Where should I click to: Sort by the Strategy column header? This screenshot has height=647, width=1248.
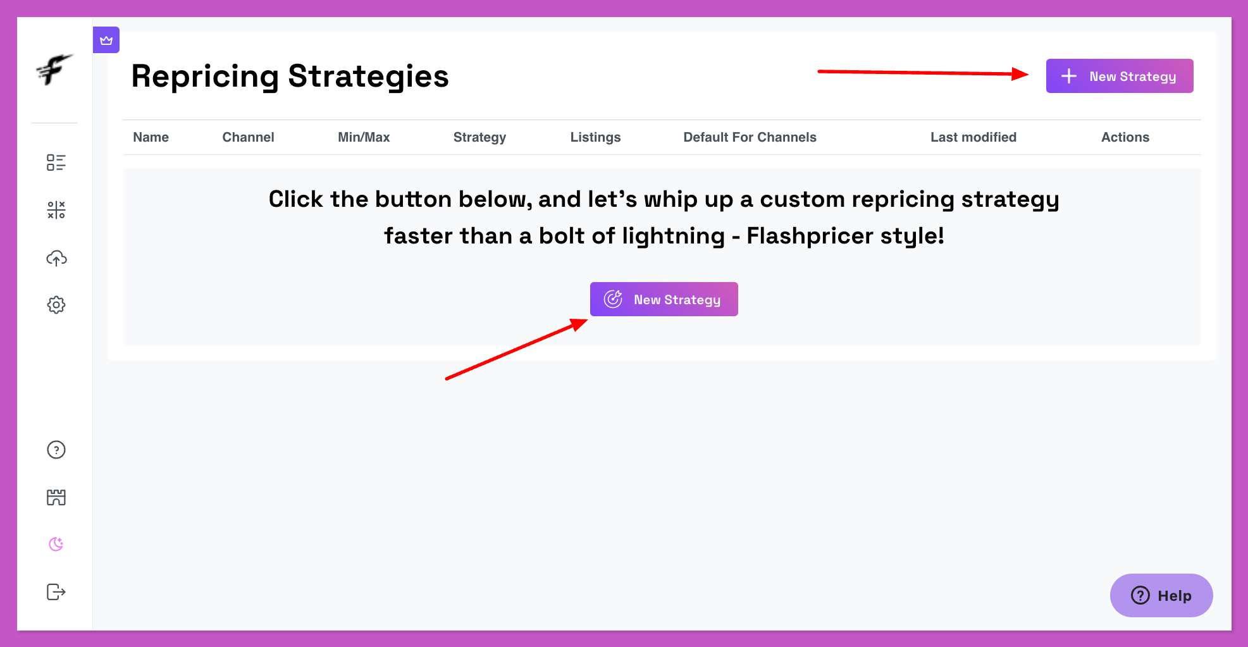pyautogui.click(x=479, y=137)
